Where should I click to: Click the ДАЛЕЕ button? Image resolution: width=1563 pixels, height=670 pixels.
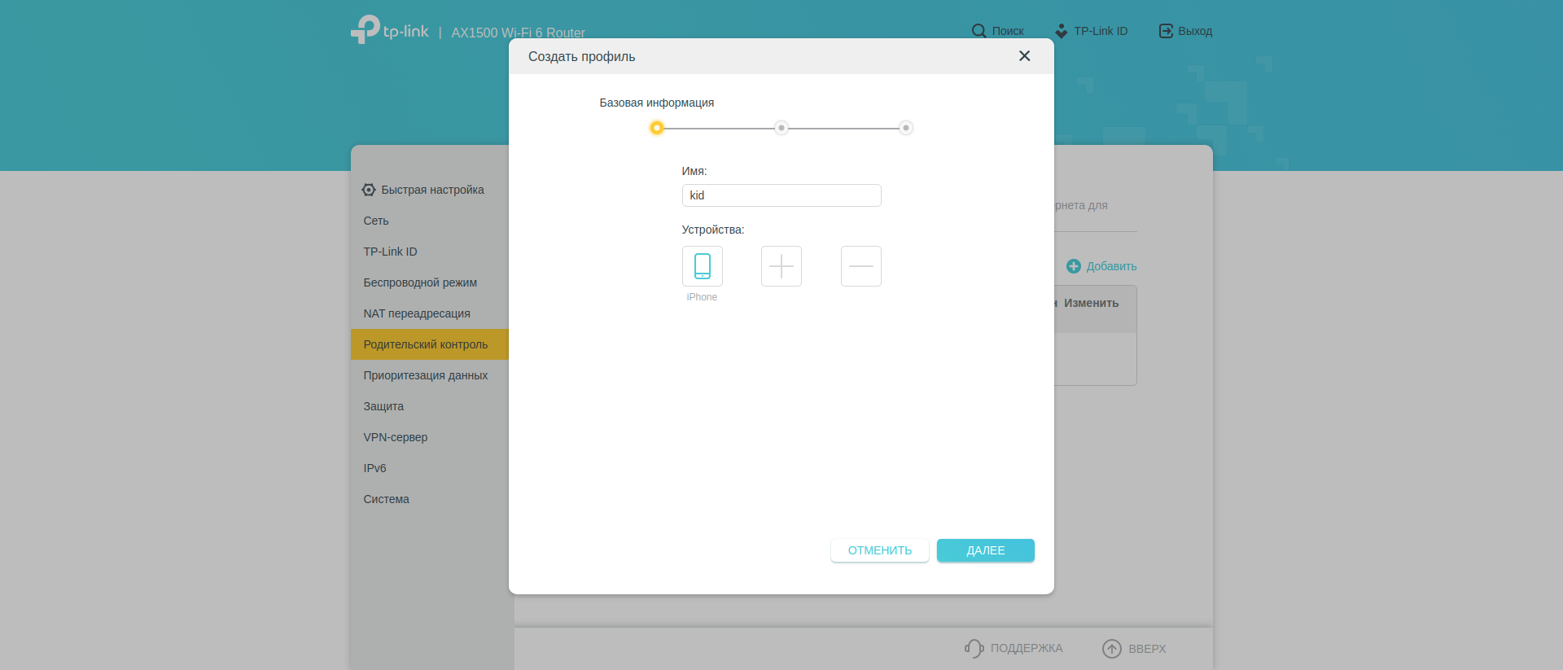point(985,550)
